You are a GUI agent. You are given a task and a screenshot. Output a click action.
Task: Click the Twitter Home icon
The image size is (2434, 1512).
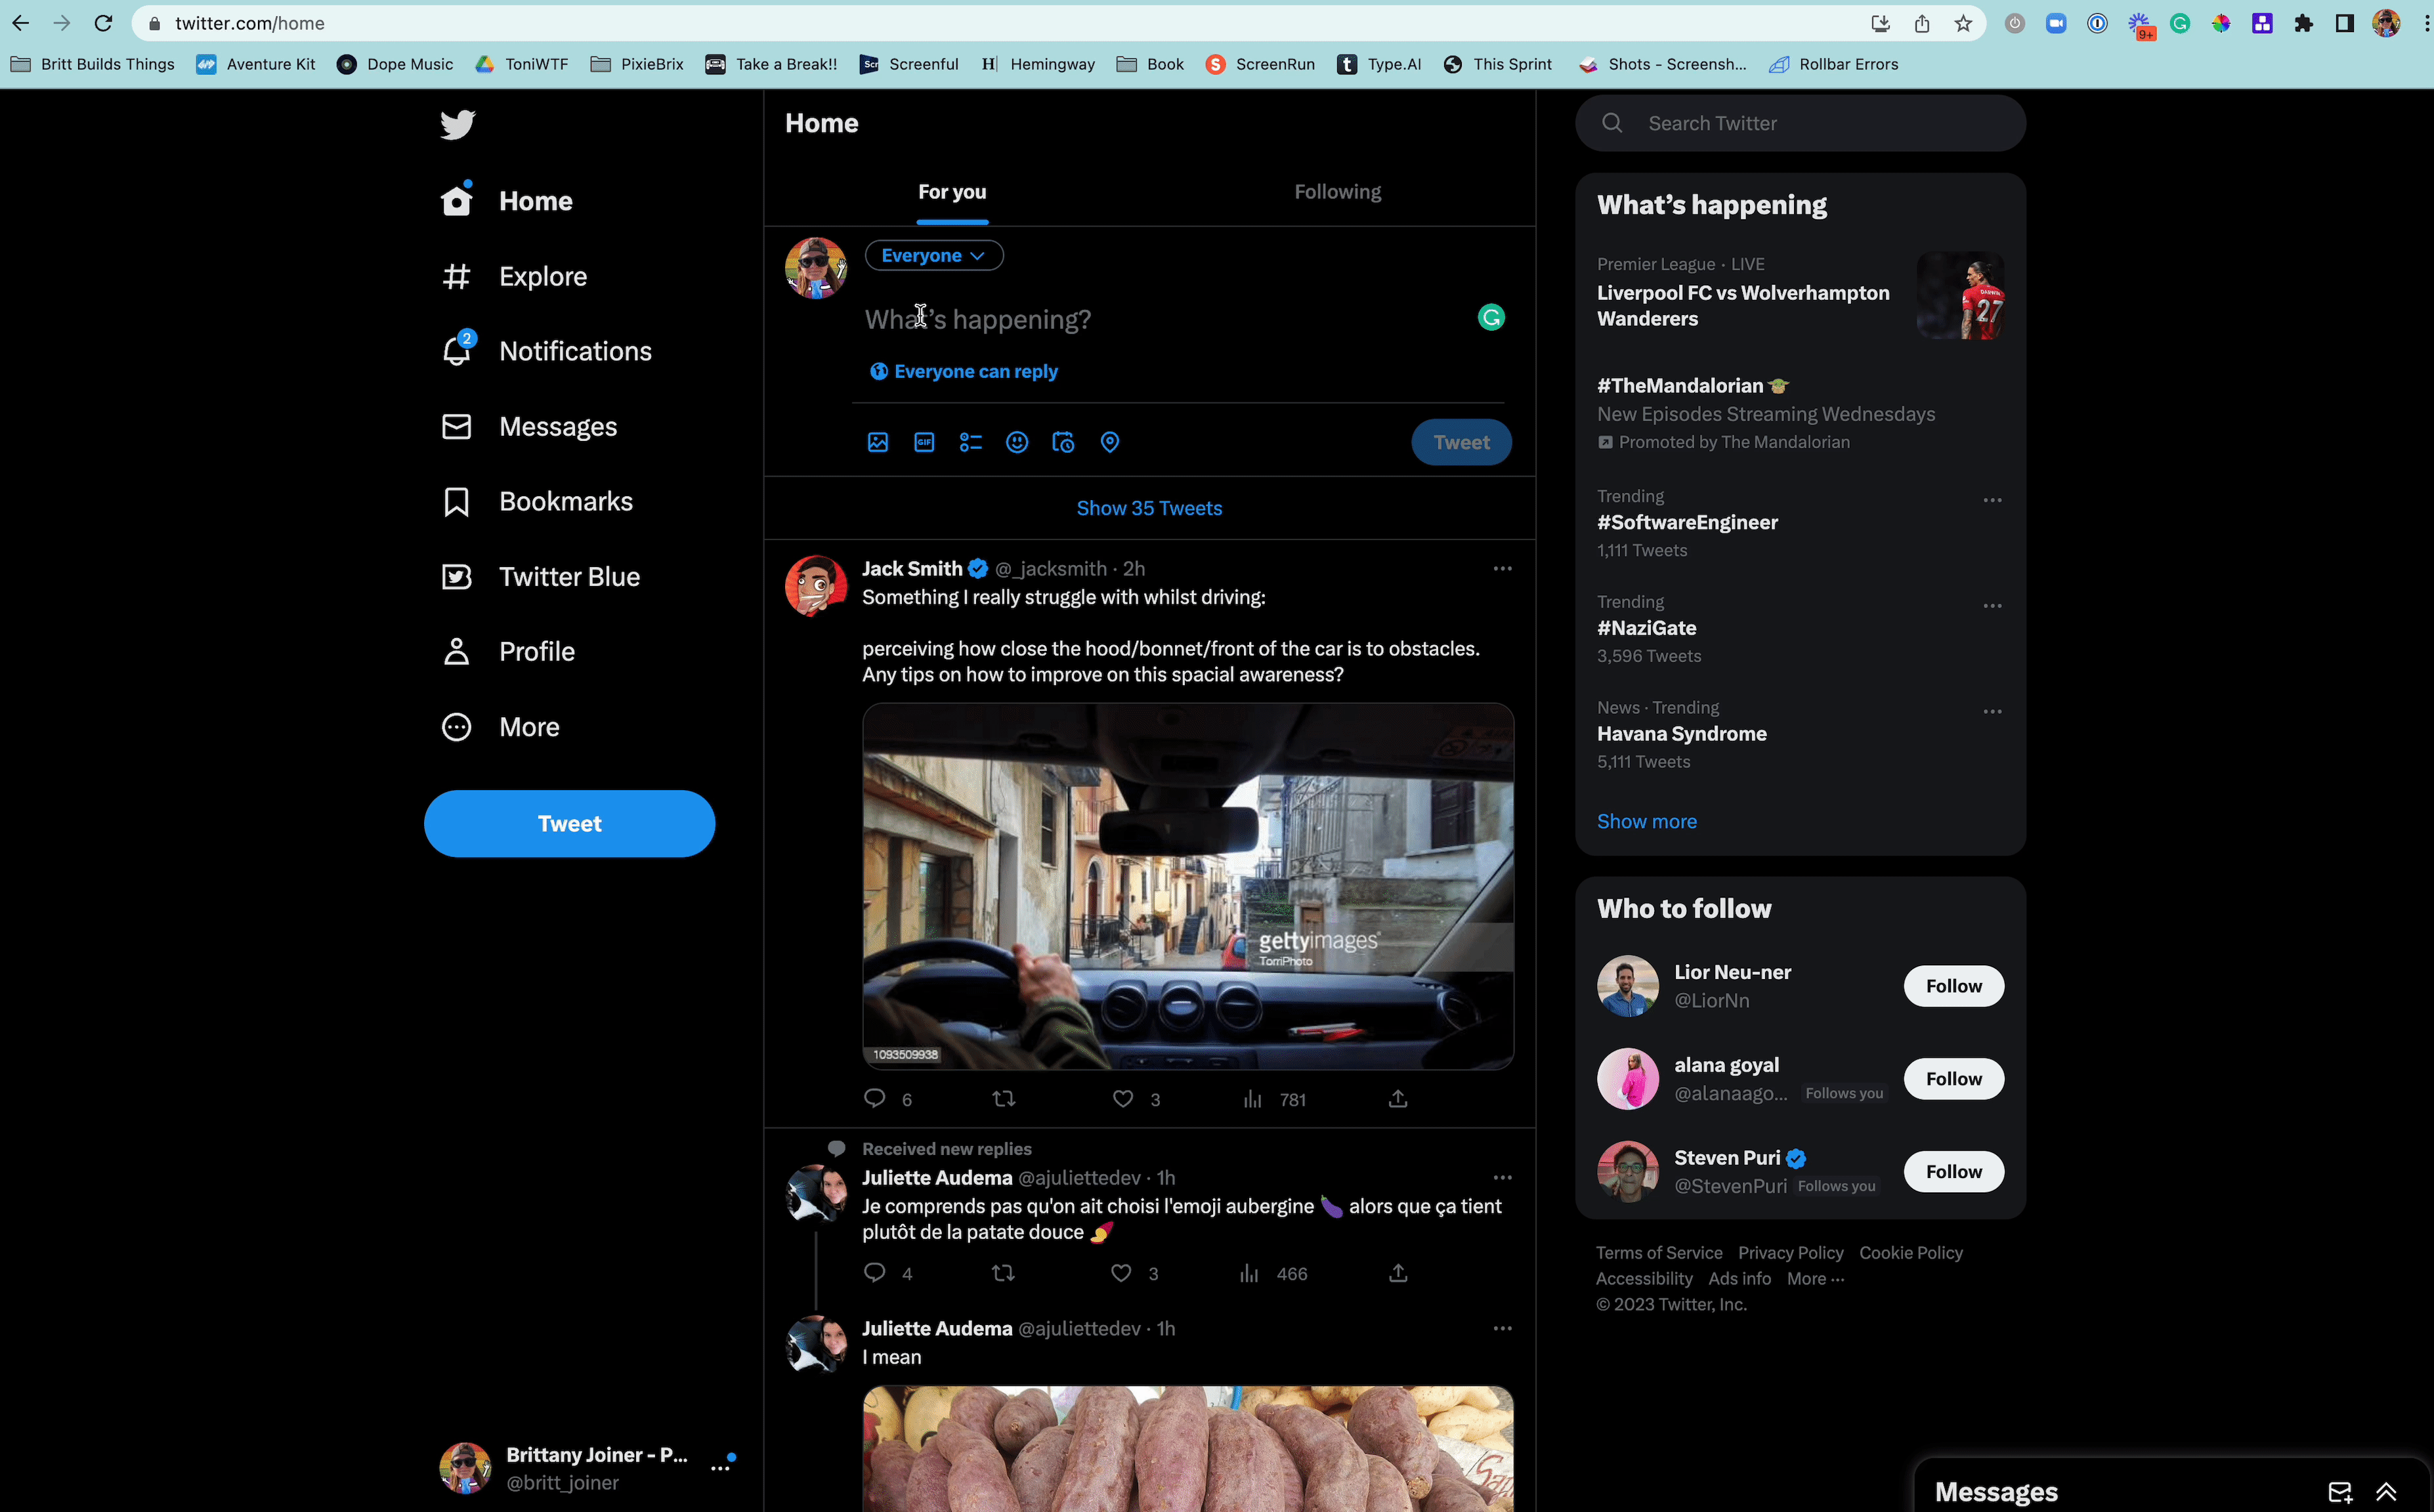pyautogui.click(x=458, y=200)
